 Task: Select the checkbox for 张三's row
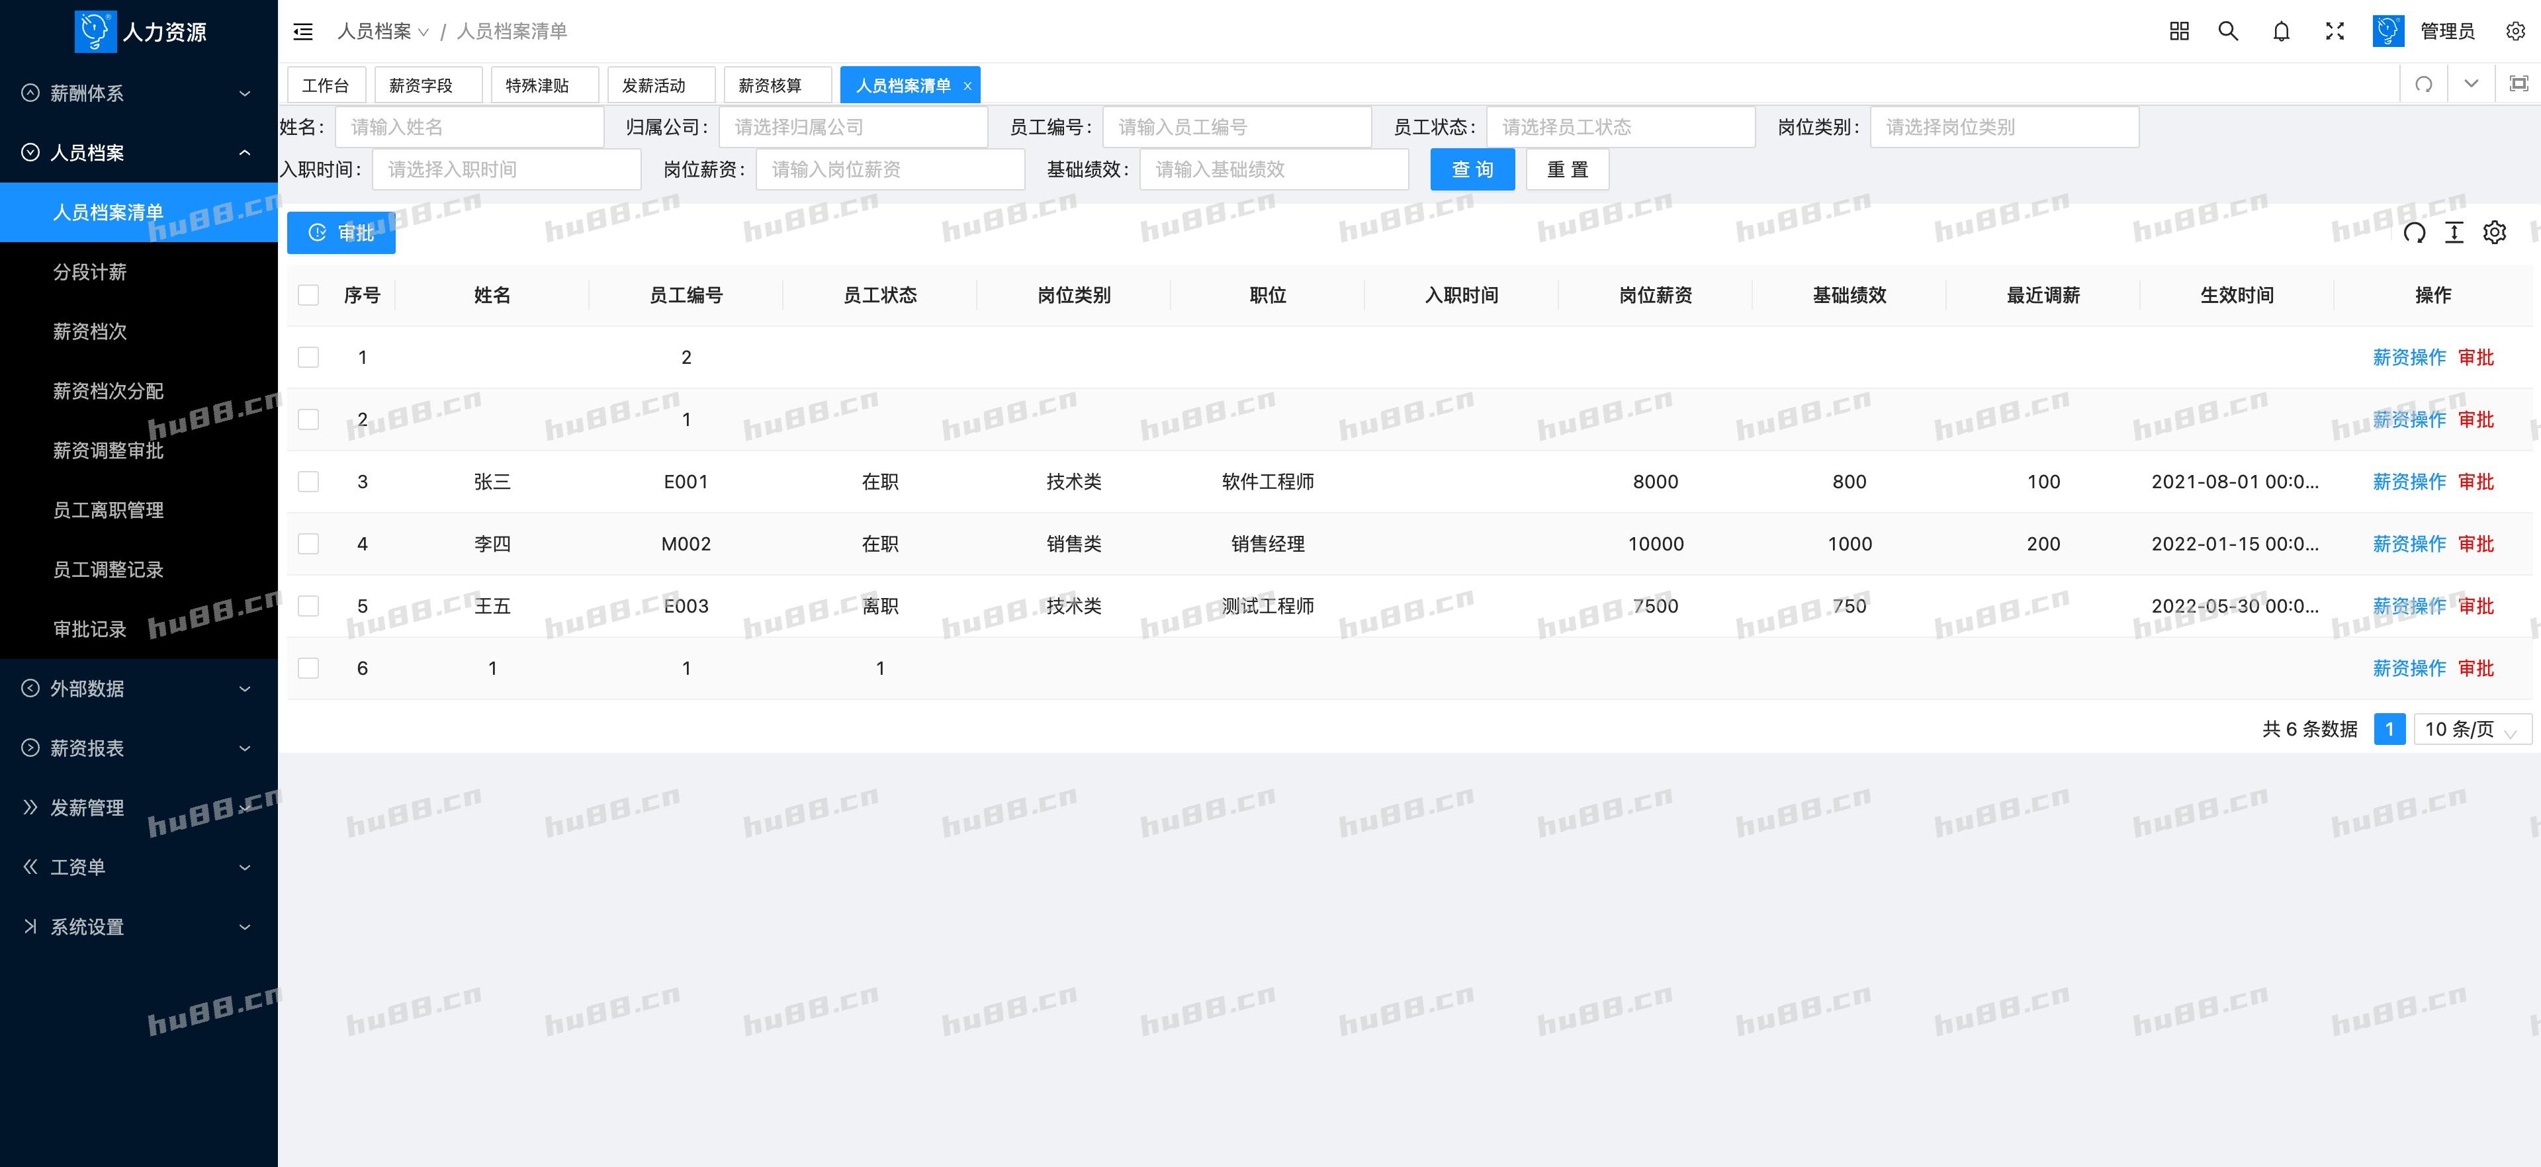pos(309,482)
